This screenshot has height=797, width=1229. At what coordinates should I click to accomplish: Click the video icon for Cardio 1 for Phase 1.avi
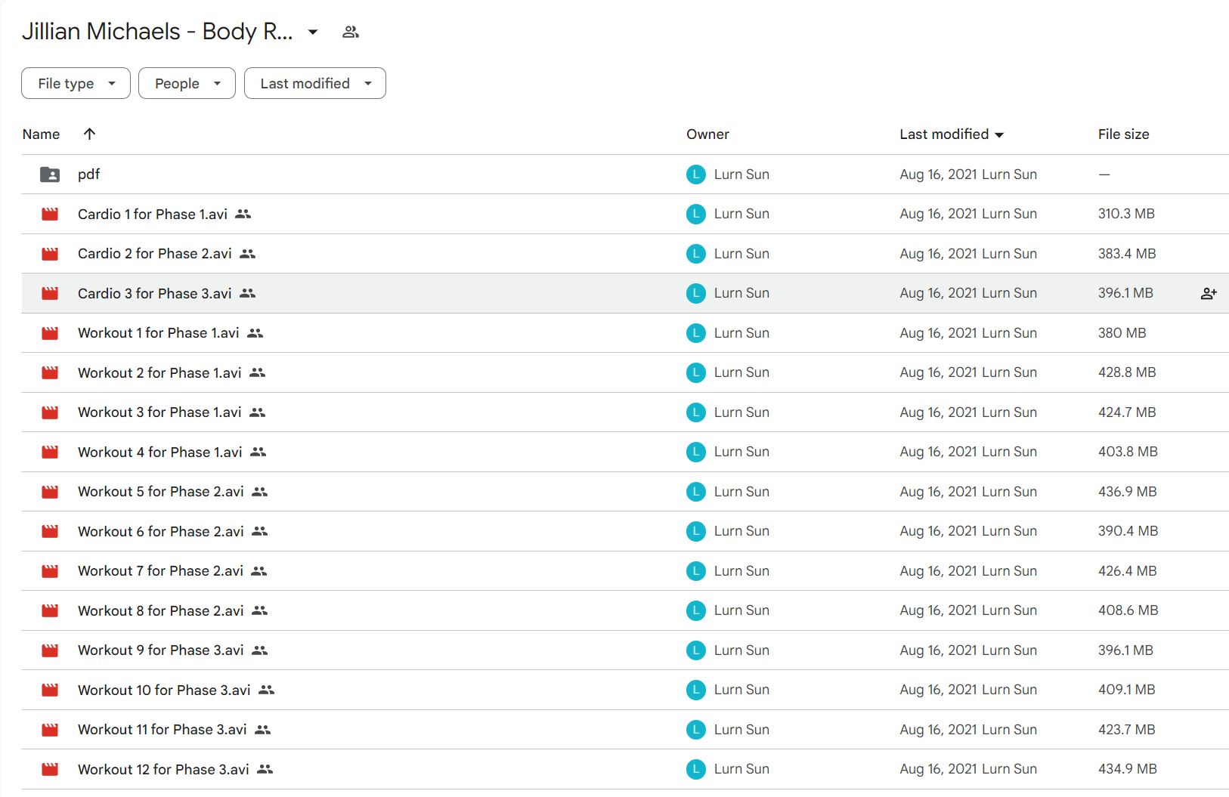tap(50, 214)
